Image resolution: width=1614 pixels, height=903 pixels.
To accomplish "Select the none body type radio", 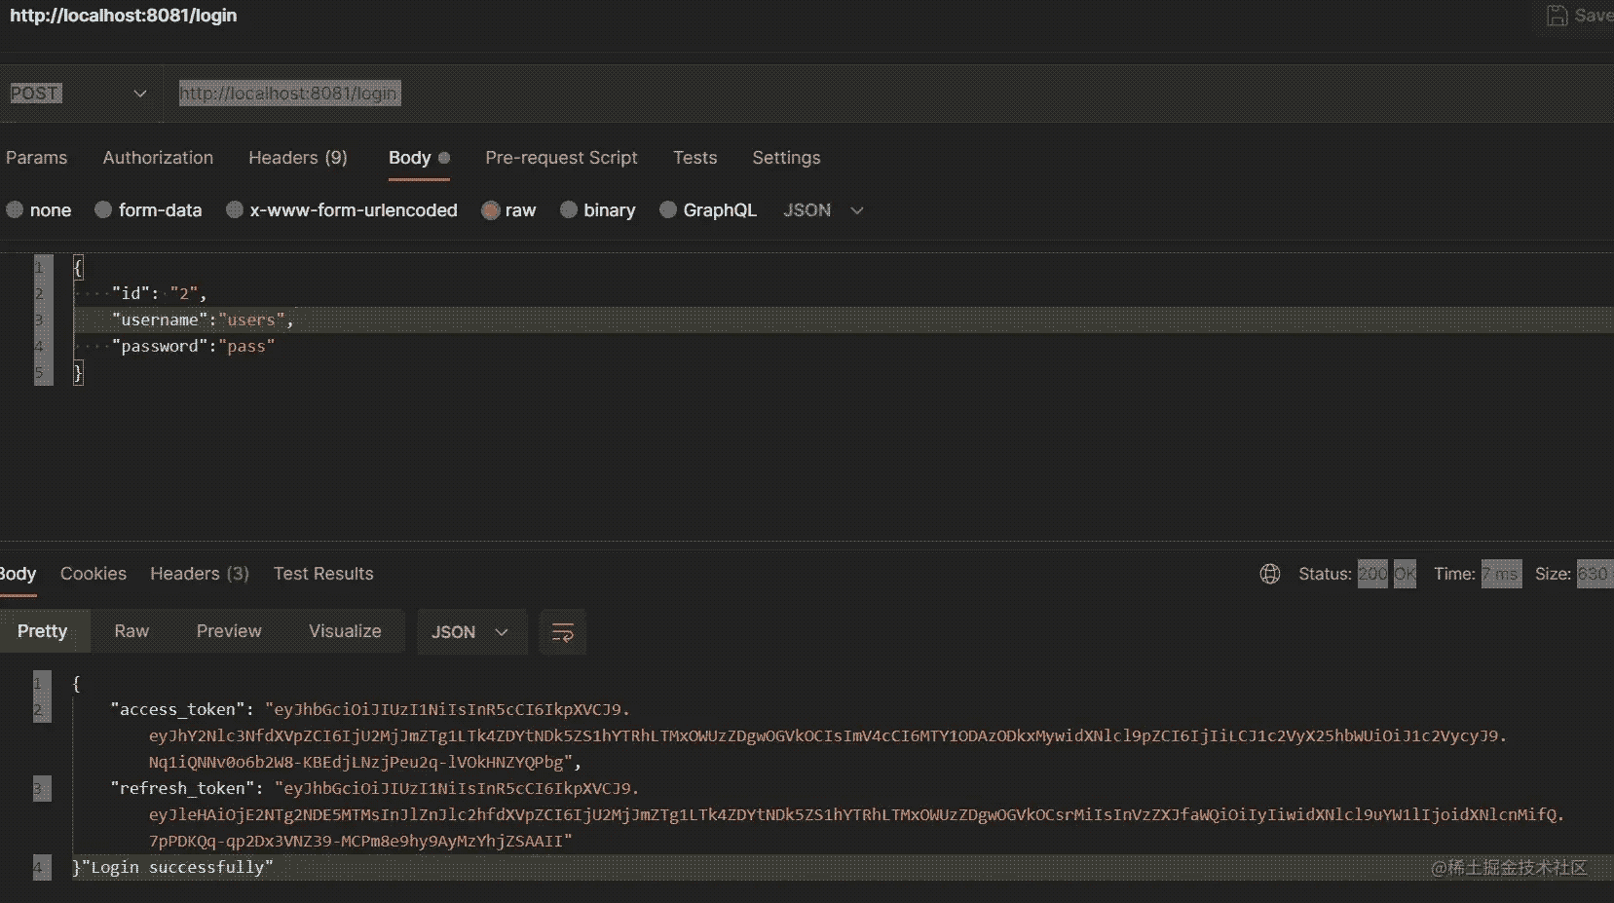I will pyautogui.click(x=15, y=210).
